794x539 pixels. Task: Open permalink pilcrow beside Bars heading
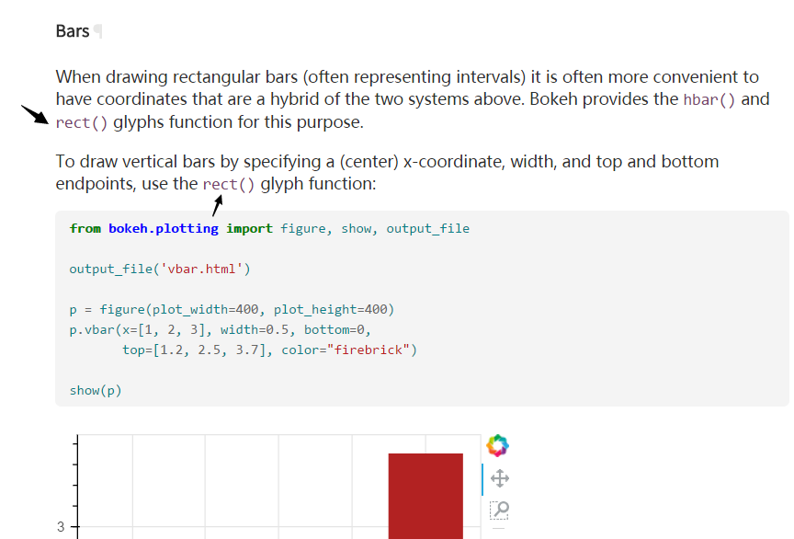click(97, 31)
